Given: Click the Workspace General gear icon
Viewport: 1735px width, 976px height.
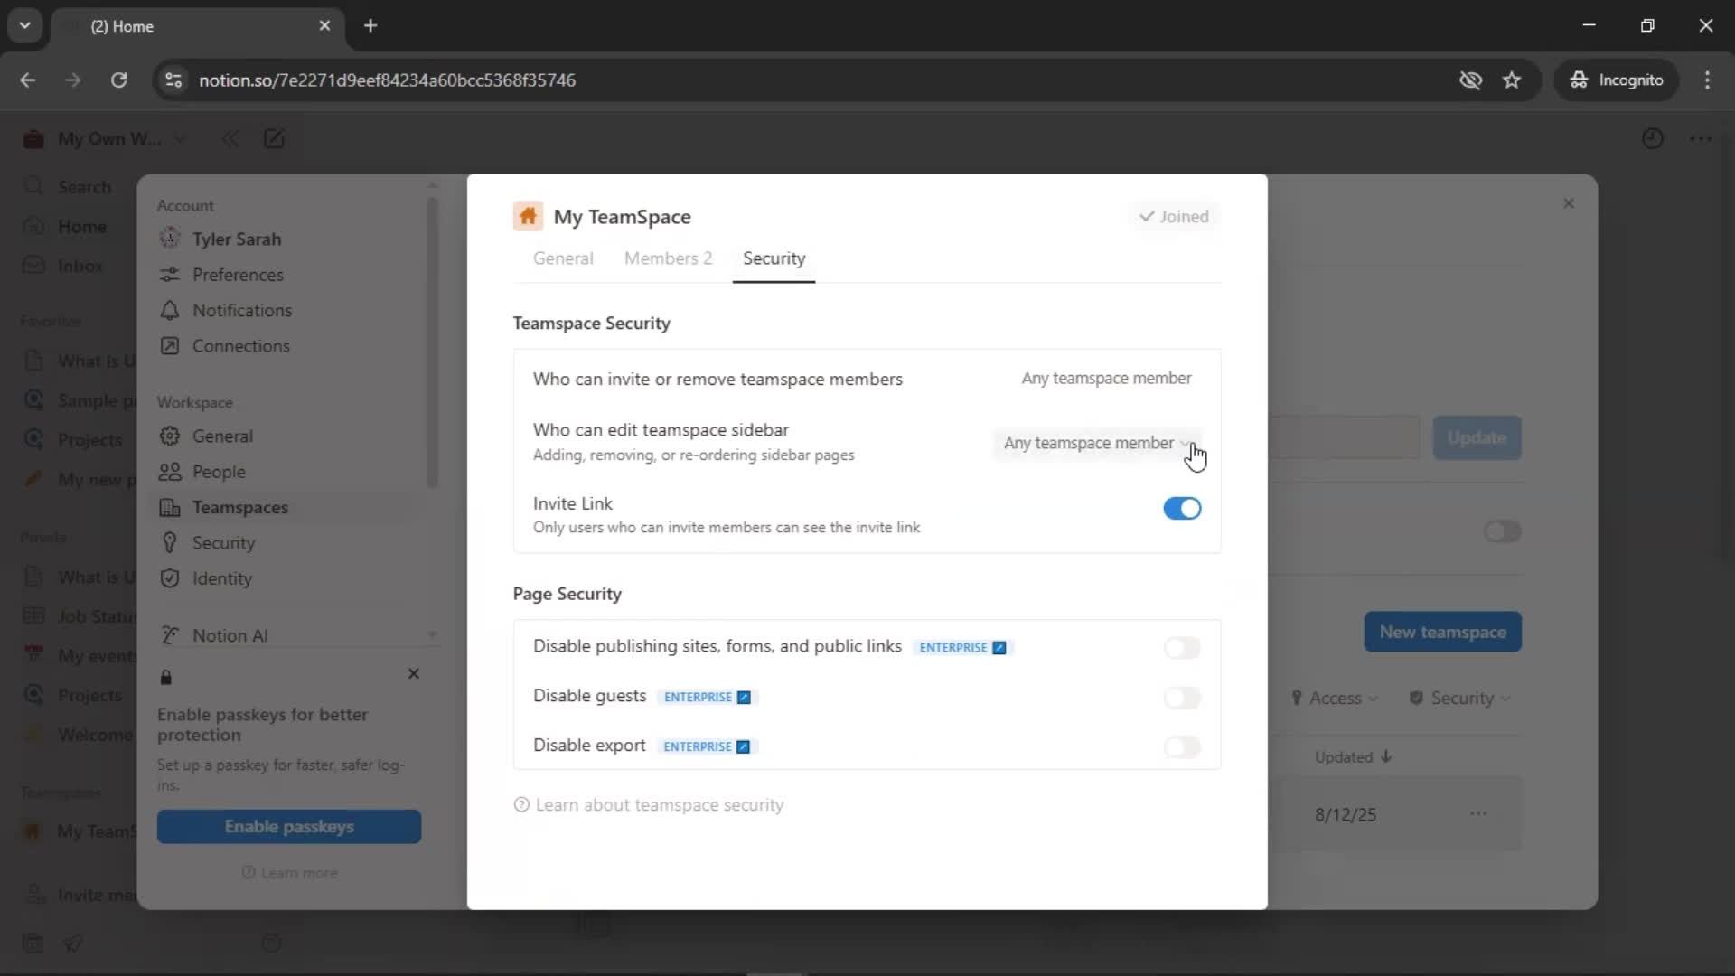Looking at the screenshot, I should (x=169, y=436).
